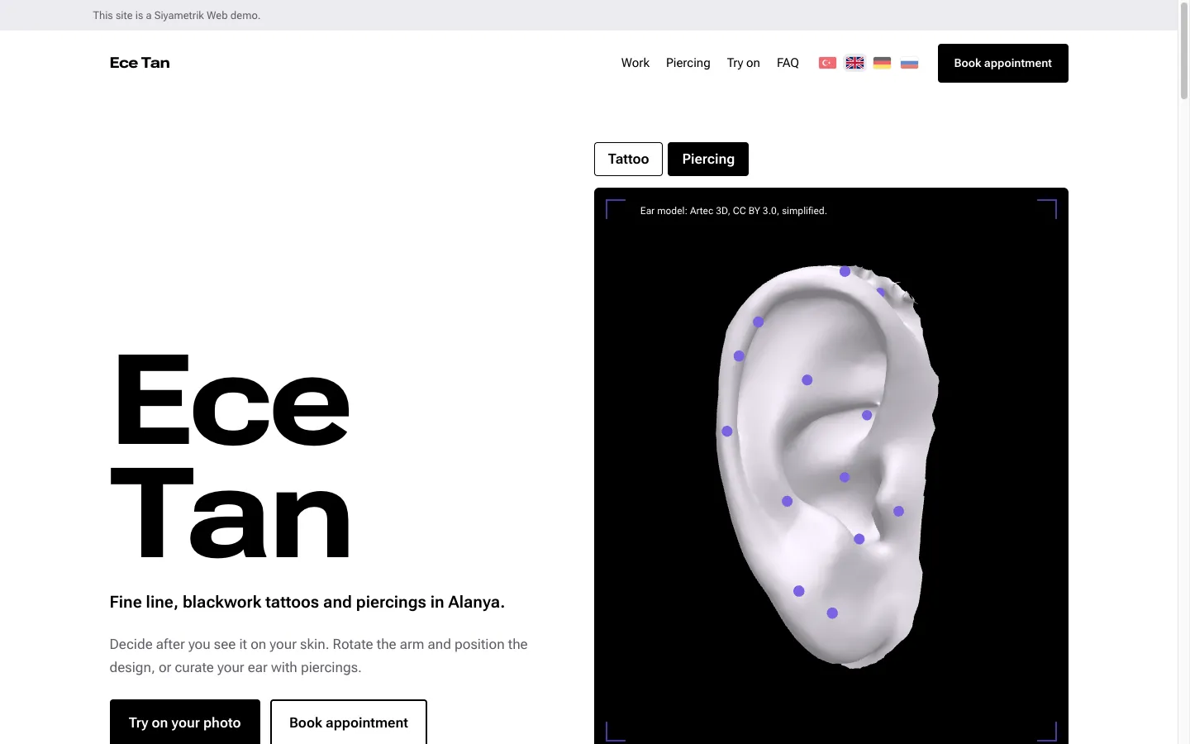Click header Book appointment button

coord(1003,63)
